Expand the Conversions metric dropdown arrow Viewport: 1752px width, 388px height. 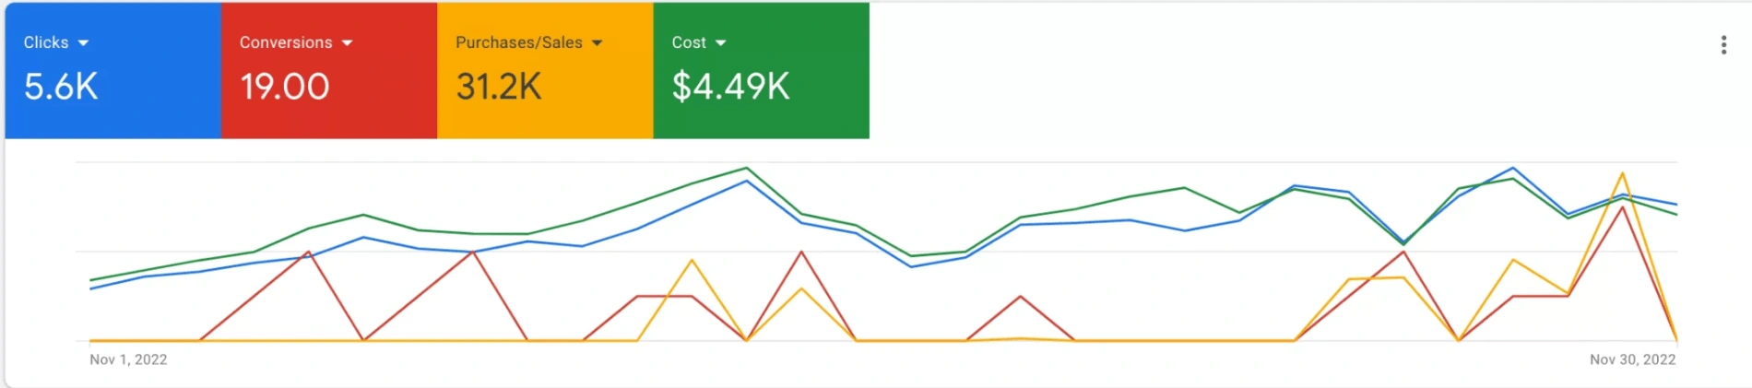pyautogui.click(x=347, y=43)
